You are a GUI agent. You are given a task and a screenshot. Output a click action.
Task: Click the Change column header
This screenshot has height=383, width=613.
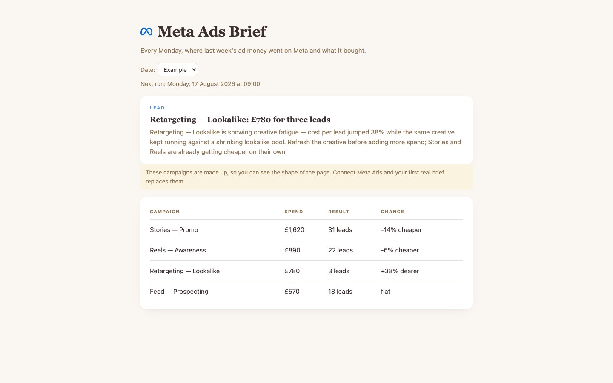[392, 212]
